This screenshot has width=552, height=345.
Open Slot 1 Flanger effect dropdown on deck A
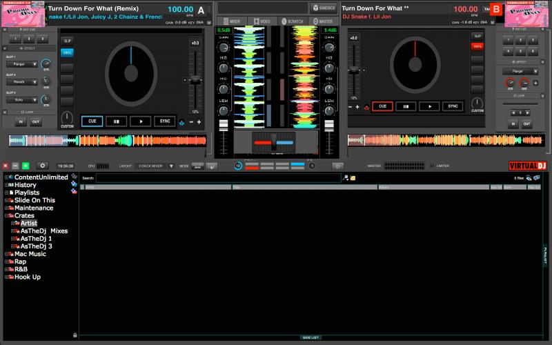(x=22, y=64)
